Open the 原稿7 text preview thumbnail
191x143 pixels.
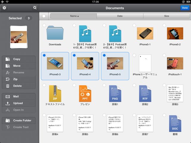pyautogui.click(x=145, y=123)
